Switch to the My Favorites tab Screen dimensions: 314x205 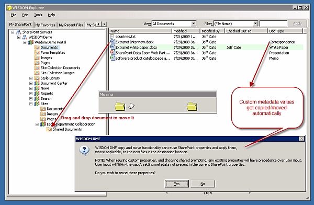(45, 25)
